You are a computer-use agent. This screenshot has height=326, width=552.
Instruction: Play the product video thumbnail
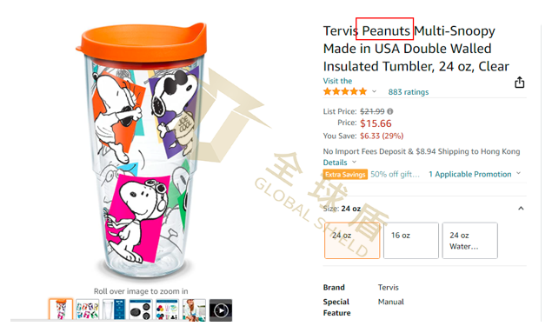(x=221, y=310)
